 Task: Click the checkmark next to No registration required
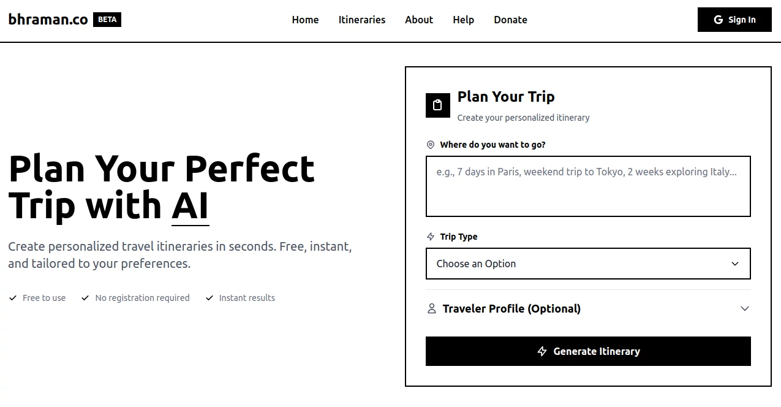point(86,298)
